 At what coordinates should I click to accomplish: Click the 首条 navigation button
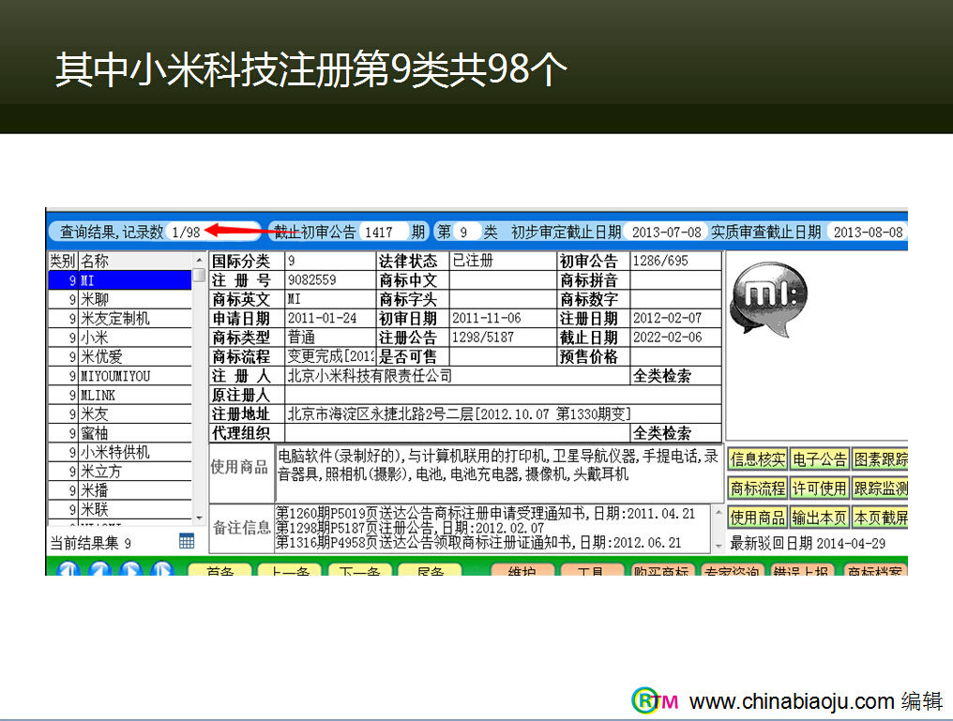point(220,570)
